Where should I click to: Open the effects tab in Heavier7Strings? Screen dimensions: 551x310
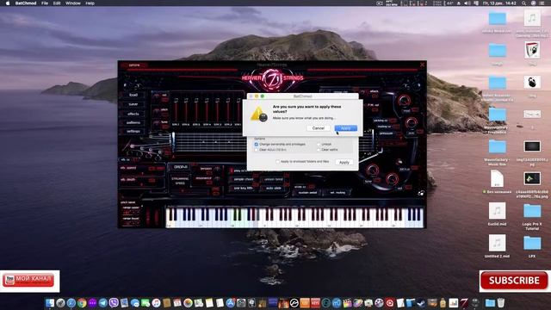[x=133, y=114]
